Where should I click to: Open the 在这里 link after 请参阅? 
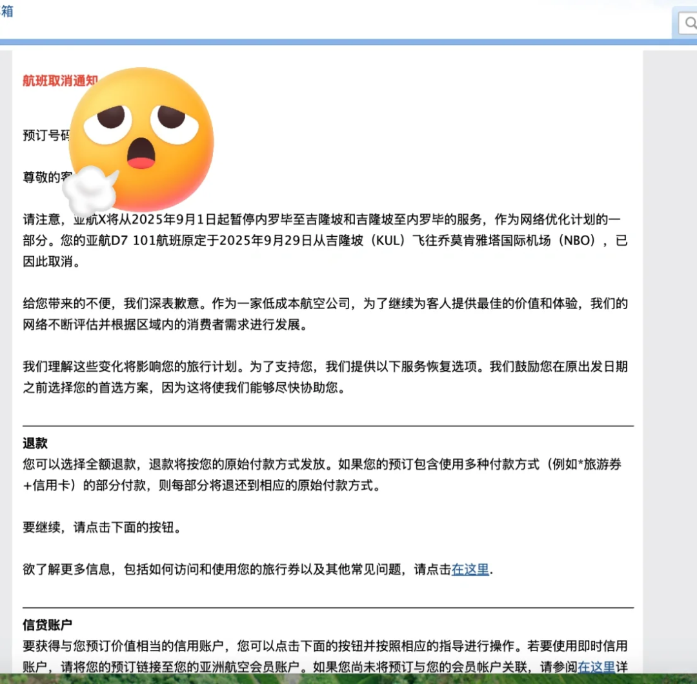click(x=596, y=667)
